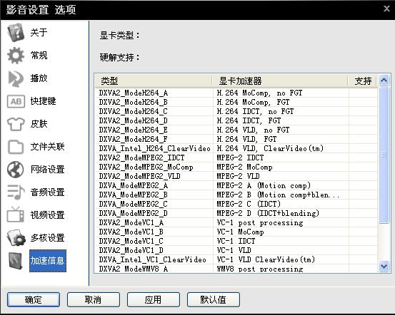Select the DXVA2_ModeH264_E row

[x=236, y=130]
